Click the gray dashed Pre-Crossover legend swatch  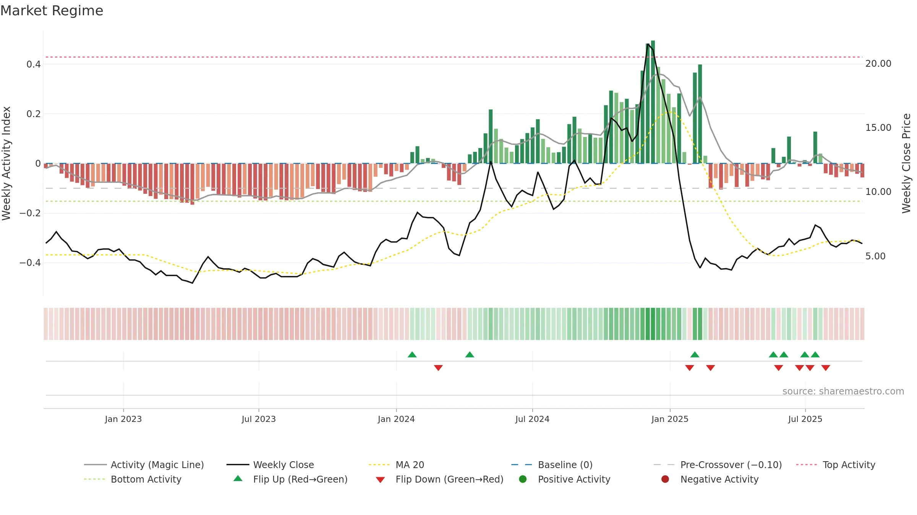point(664,465)
